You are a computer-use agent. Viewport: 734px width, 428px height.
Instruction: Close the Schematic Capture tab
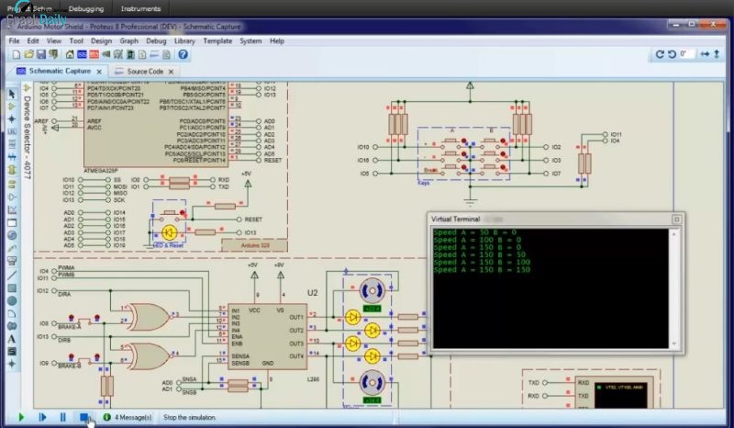click(101, 71)
